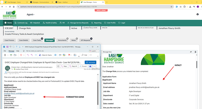Open the Move to folder dropdown
The width and height of the screenshot is (202, 109).
click(x=16, y=55)
